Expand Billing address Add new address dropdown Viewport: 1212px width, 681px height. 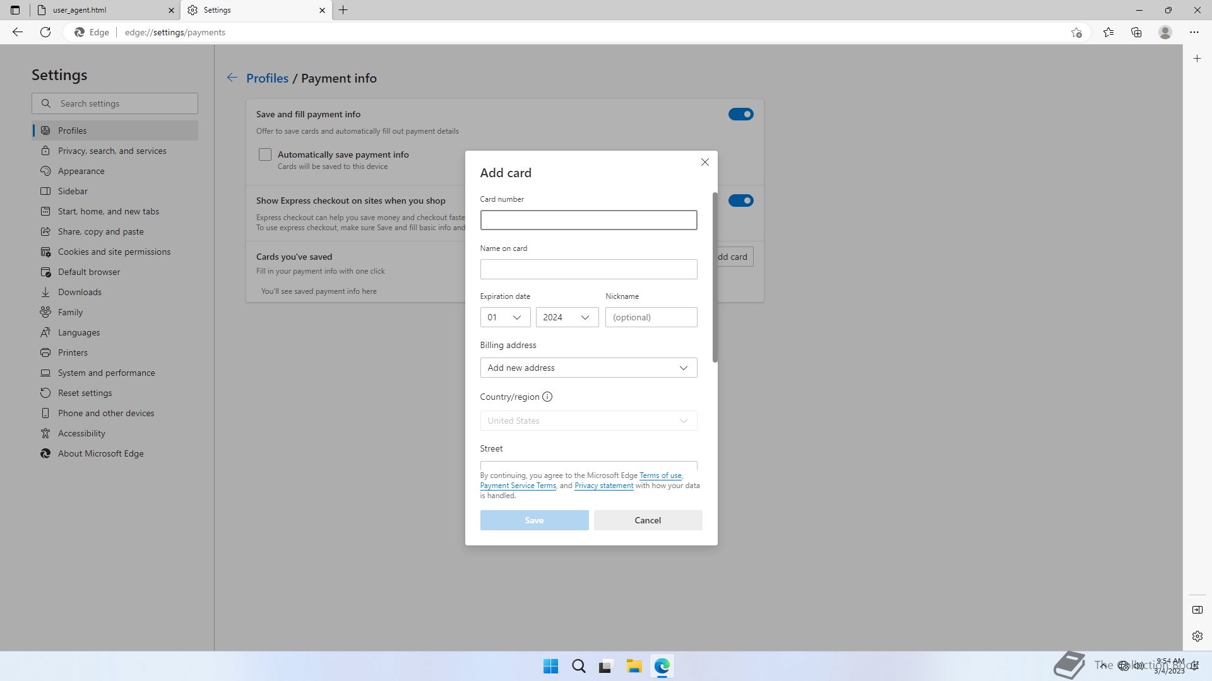pos(588,368)
